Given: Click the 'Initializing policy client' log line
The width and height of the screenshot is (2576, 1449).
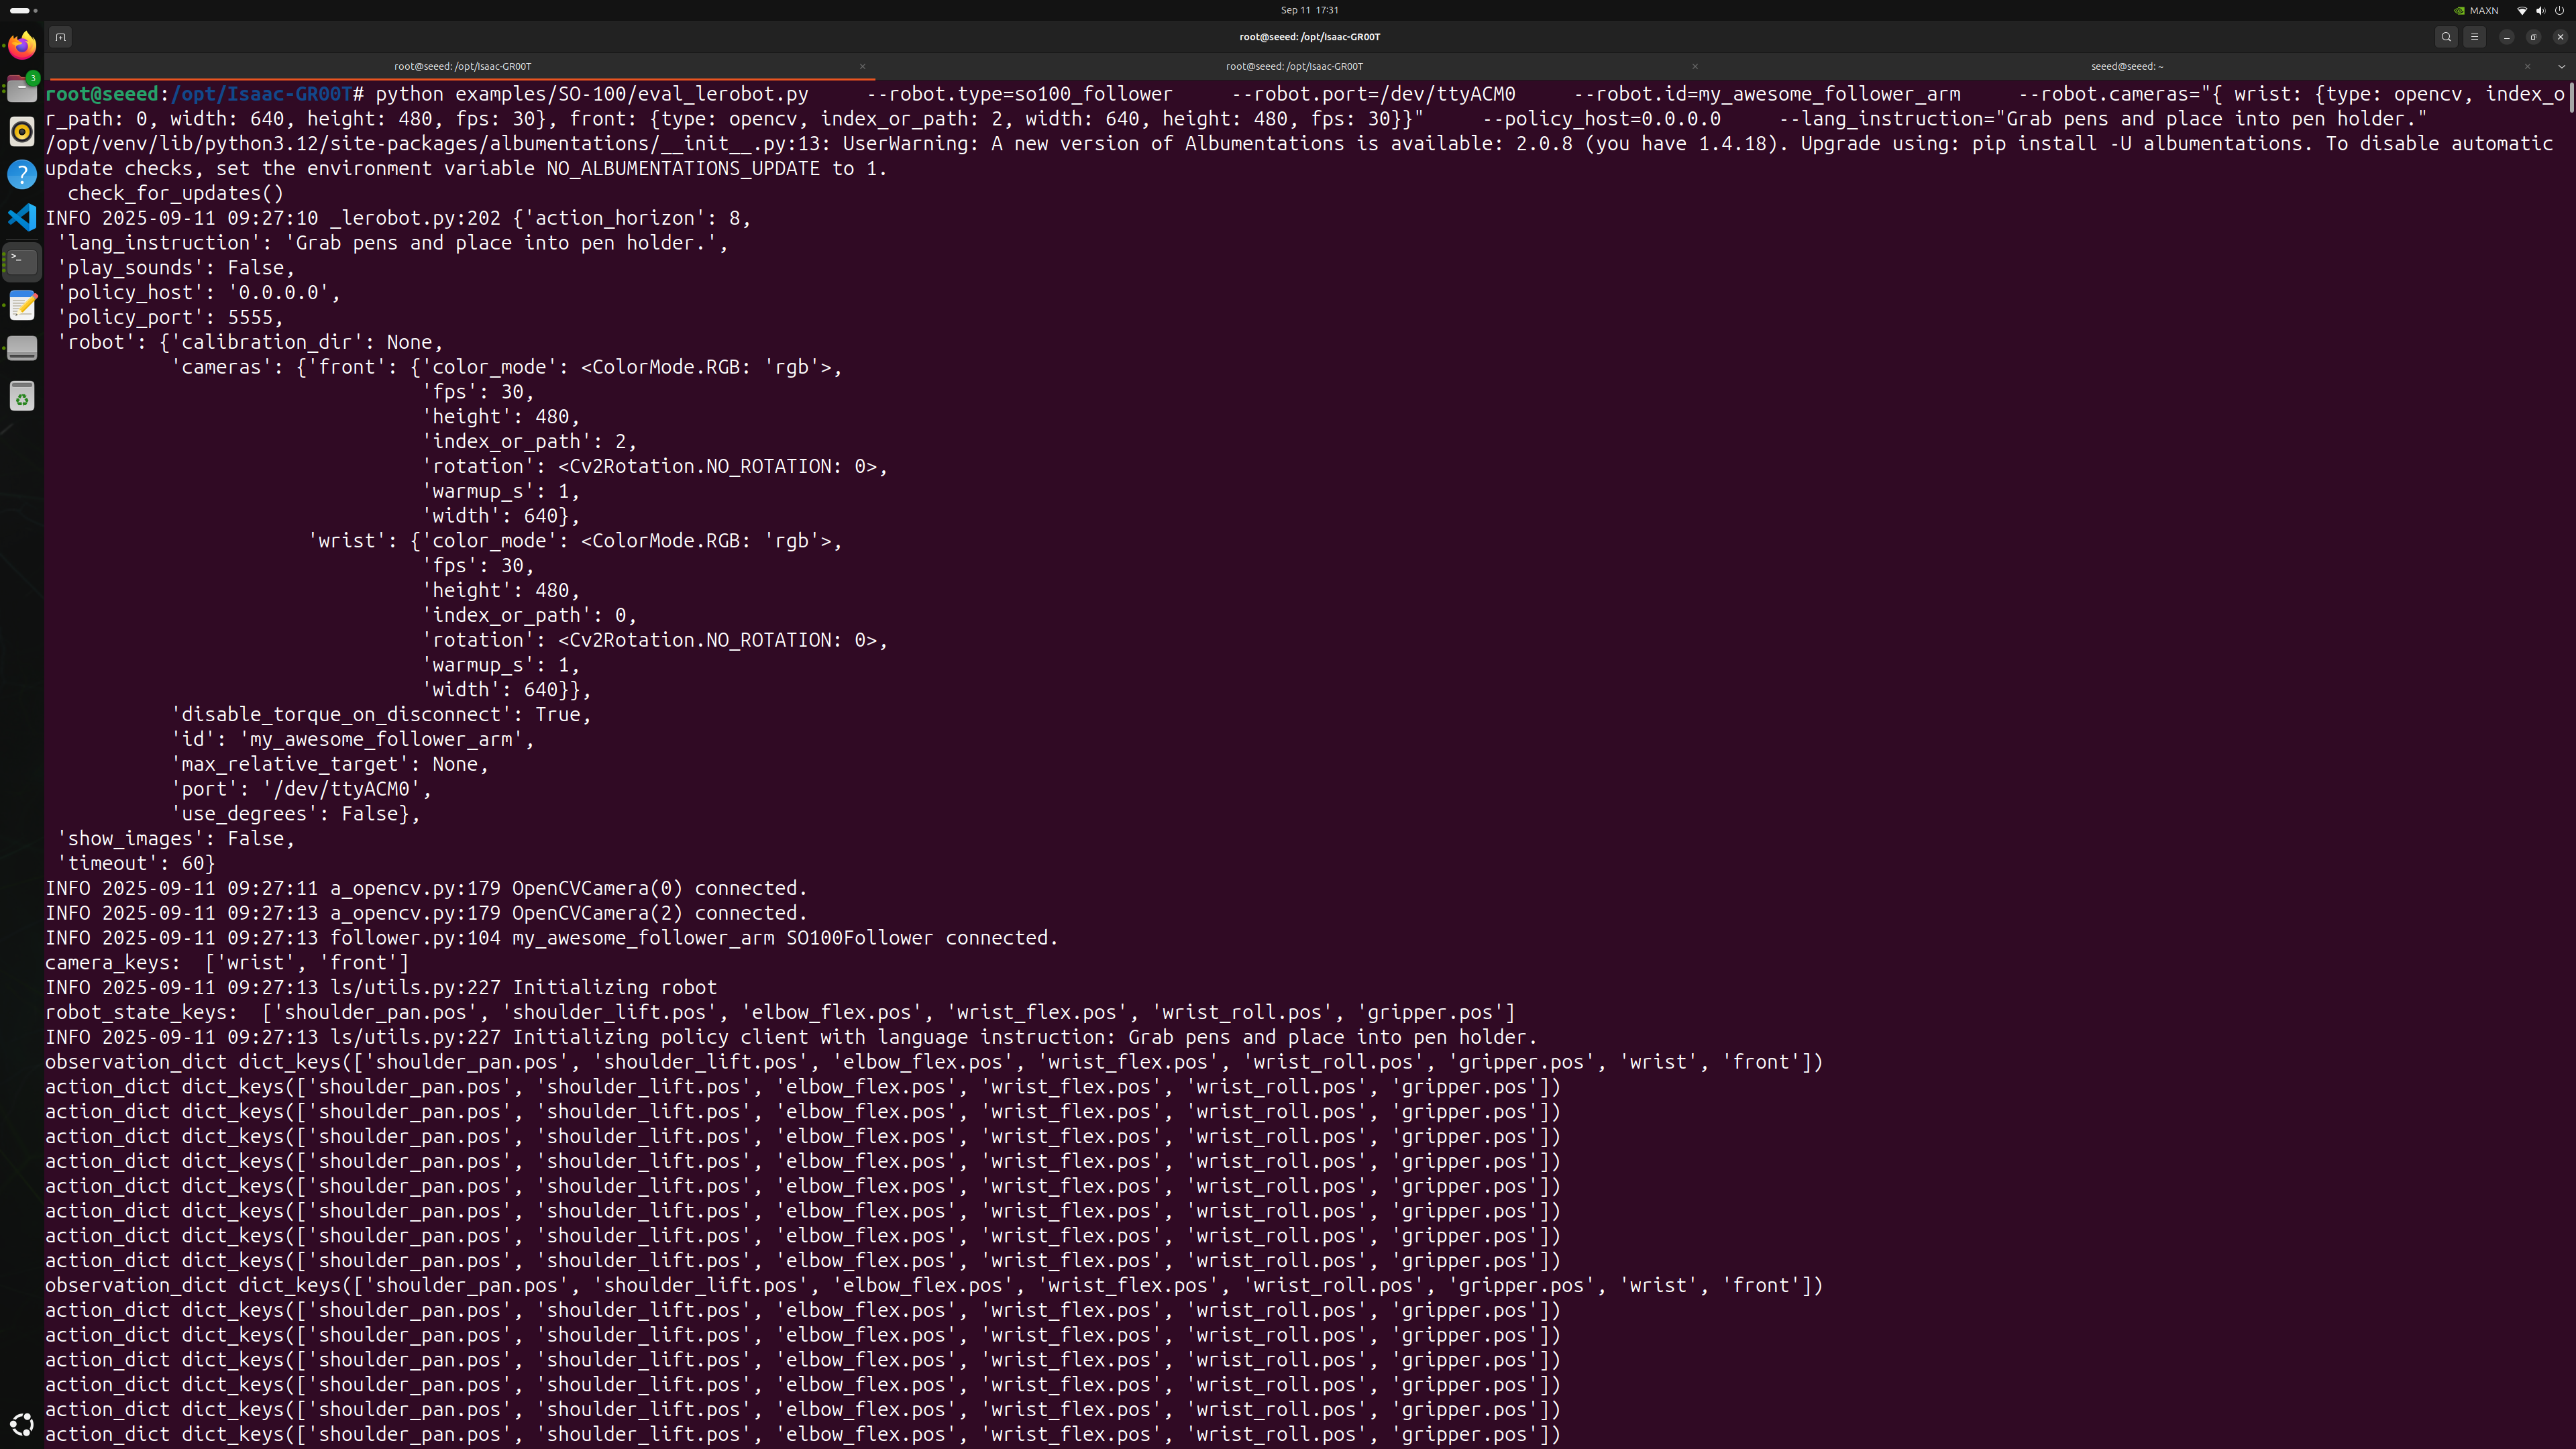Looking at the screenshot, I should (791, 1037).
